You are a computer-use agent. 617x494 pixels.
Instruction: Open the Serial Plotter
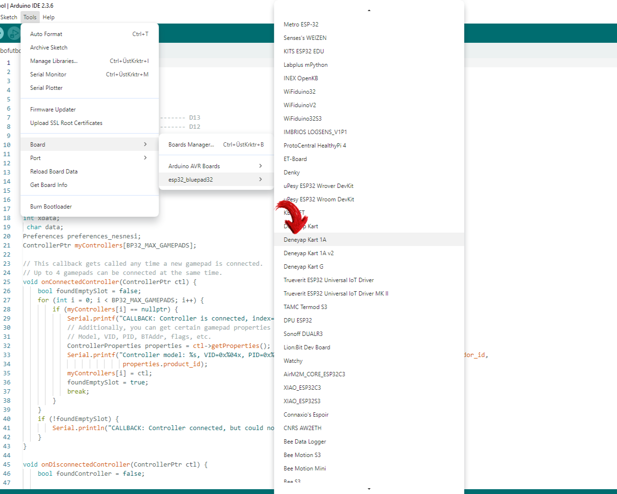(46, 88)
